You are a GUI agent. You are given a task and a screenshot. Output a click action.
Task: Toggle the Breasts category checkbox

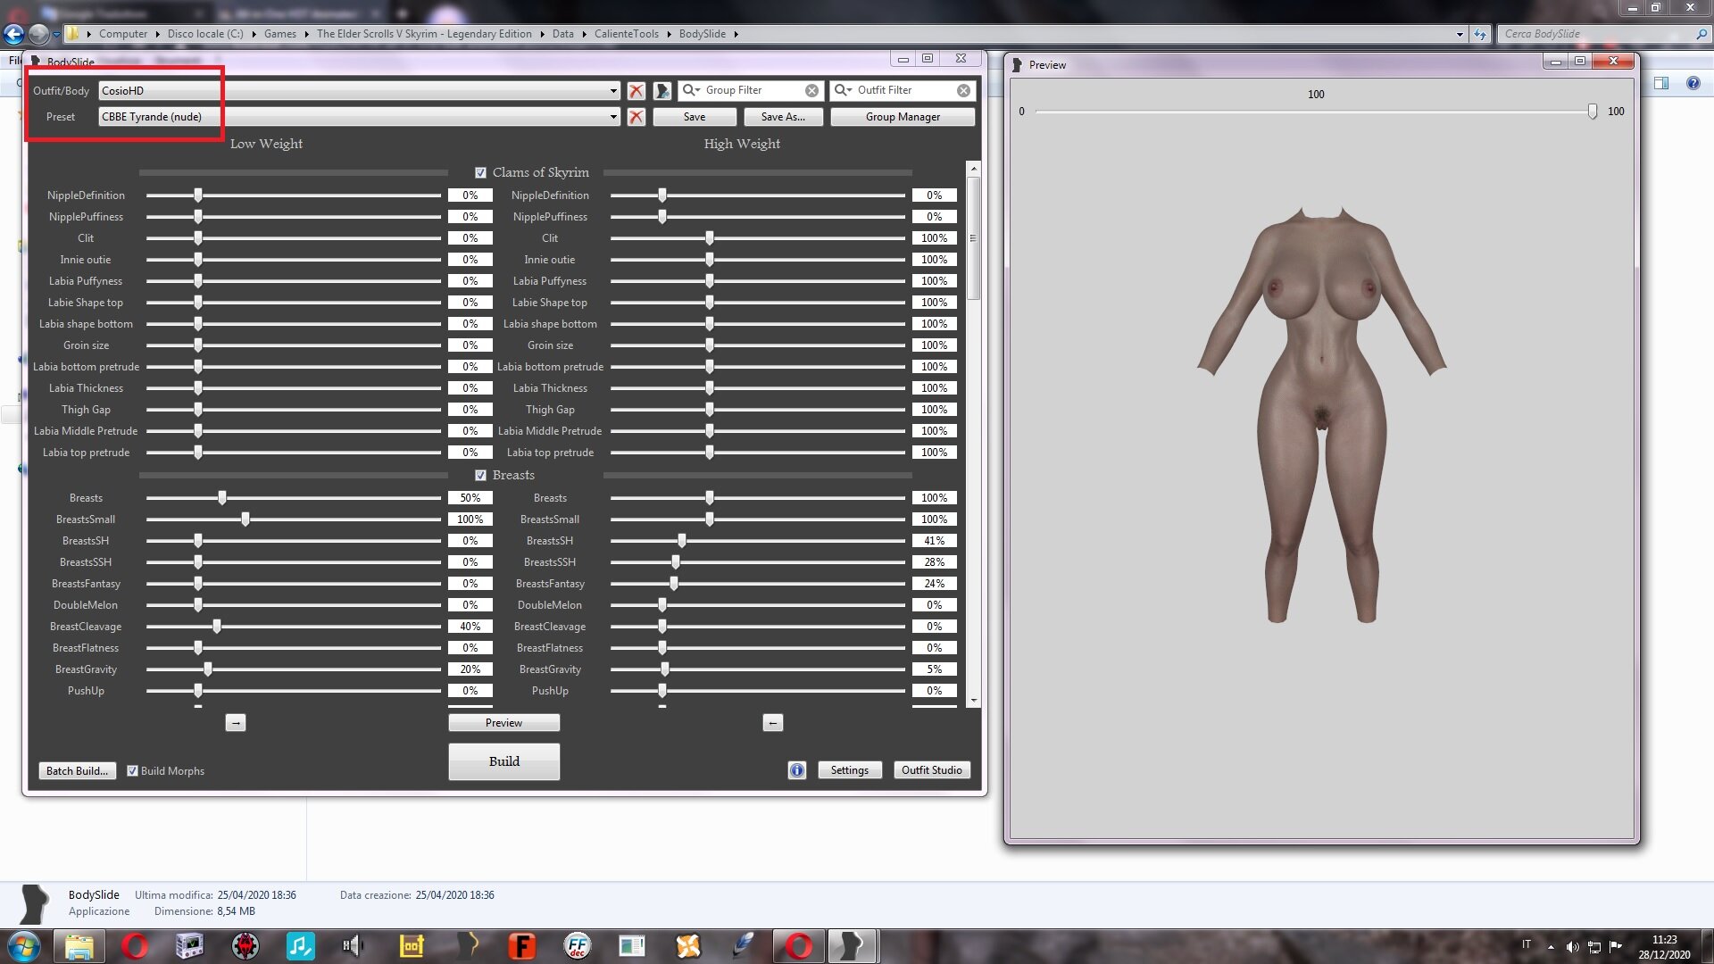tap(480, 476)
